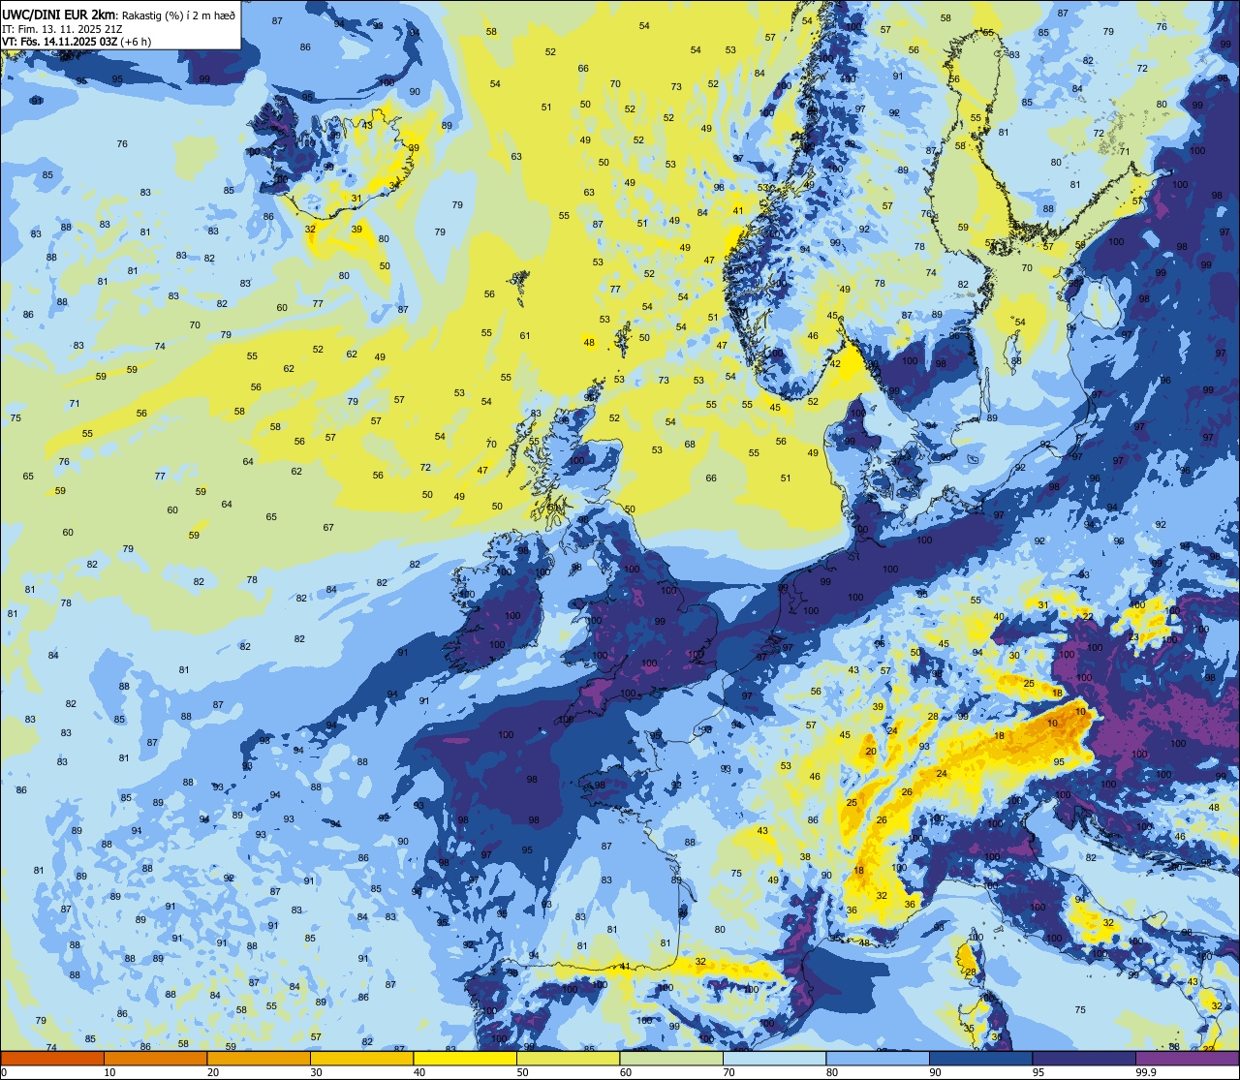This screenshot has height=1080, width=1240.
Task: Click the legend scale label '95'
Action: pos(1038,1072)
